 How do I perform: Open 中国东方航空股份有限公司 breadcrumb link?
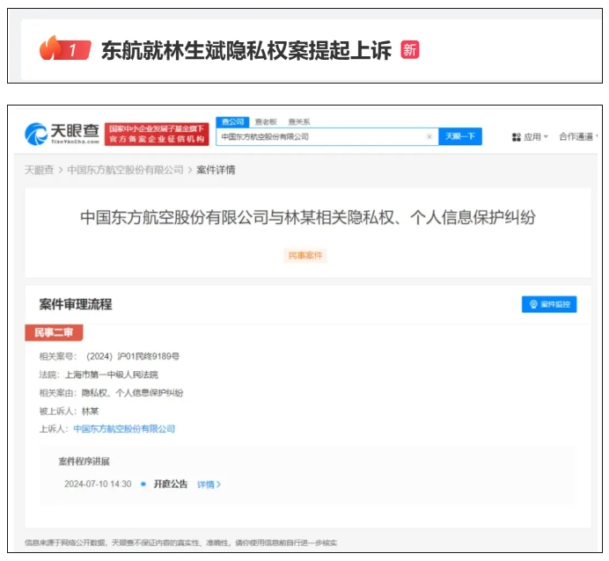click(x=125, y=170)
